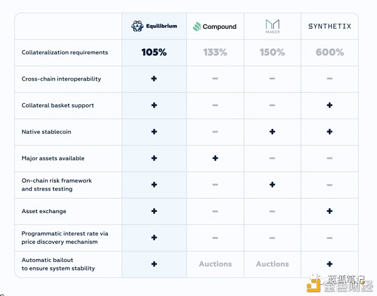Click Maker plus for On-chain risk framework

(x=273, y=184)
